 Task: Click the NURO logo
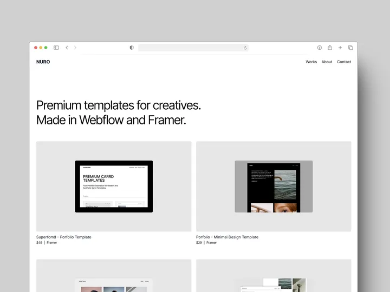point(43,62)
